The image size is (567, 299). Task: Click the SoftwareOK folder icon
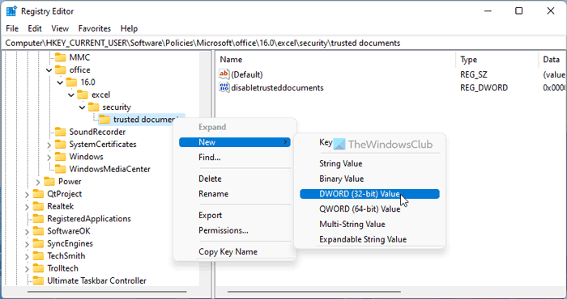pyautogui.click(x=38, y=231)
